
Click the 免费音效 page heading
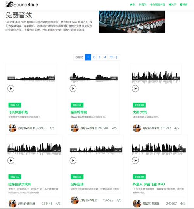(19, 15)
